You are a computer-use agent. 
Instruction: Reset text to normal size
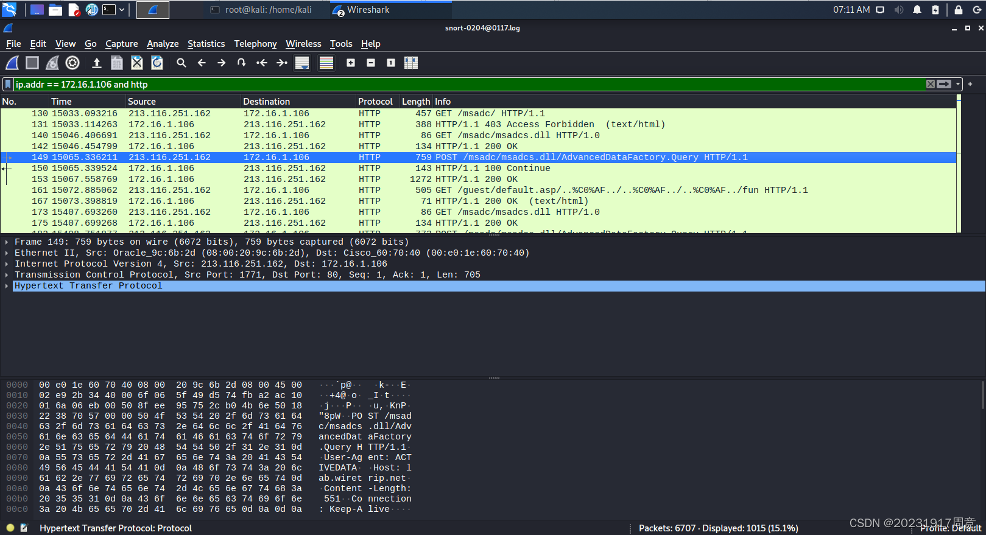[x=391, y=63]
